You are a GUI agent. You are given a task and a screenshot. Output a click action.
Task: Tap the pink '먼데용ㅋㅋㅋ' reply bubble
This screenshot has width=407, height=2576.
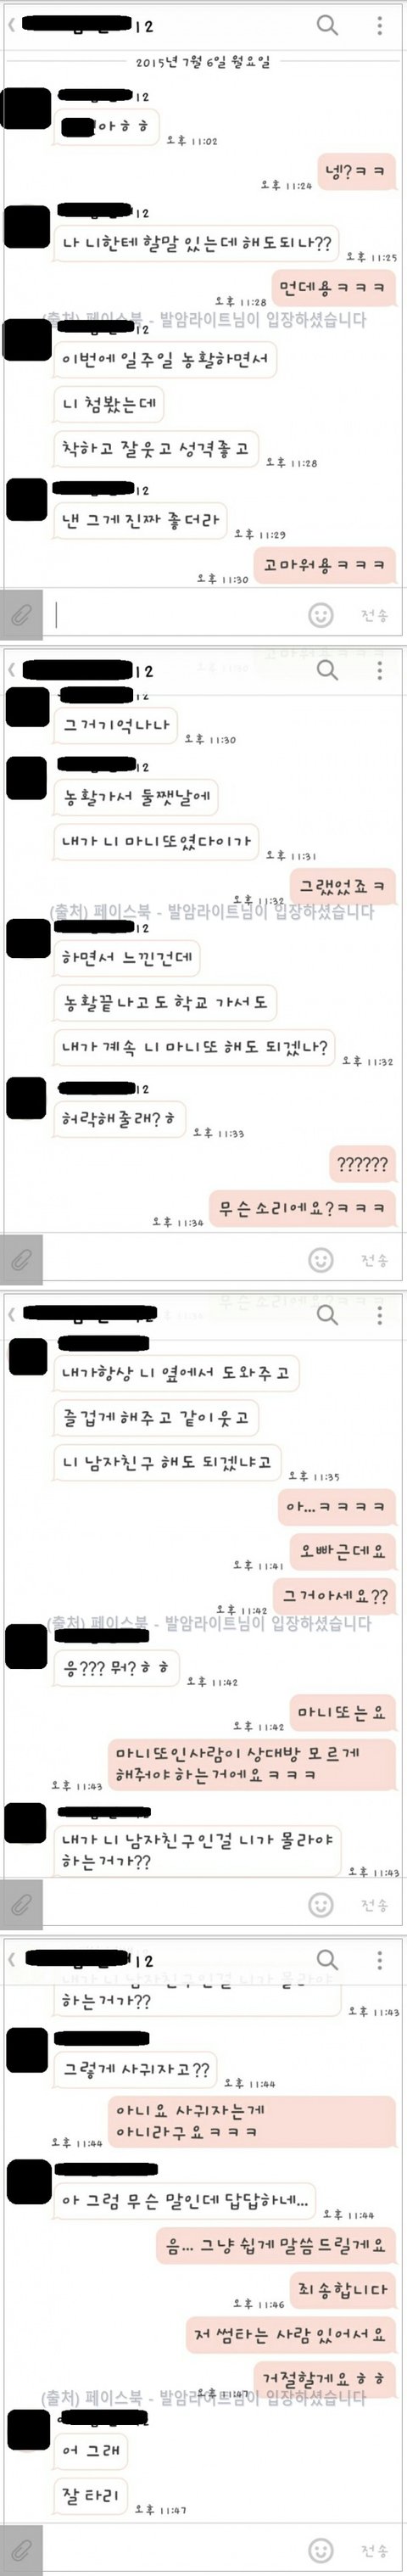[x=333, y=288]
